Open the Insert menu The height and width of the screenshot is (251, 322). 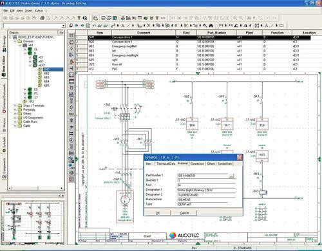[x=29, y=10]
